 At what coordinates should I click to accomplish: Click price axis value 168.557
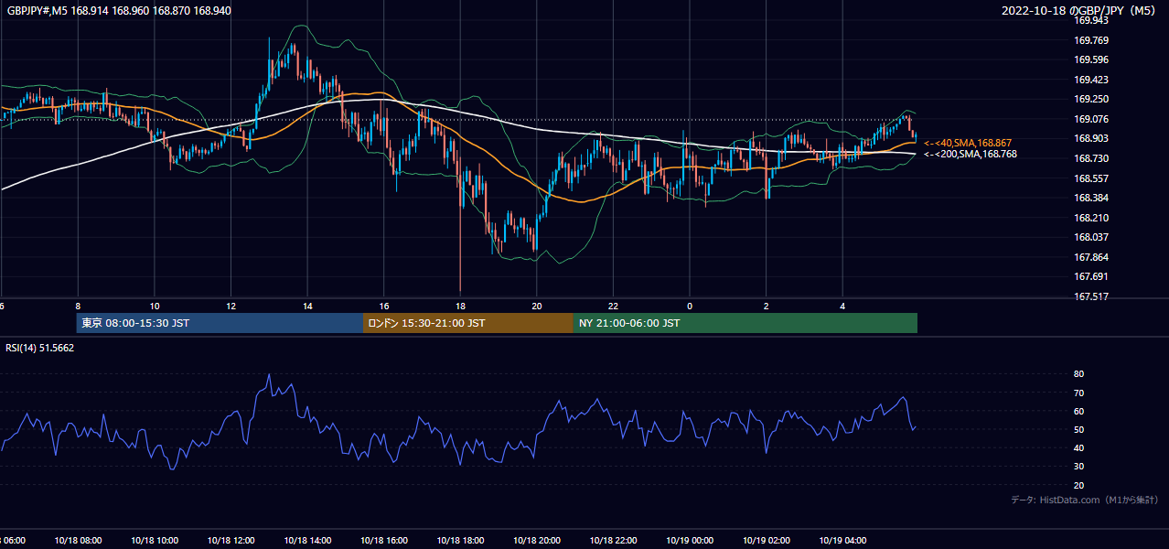point(1091,178)
